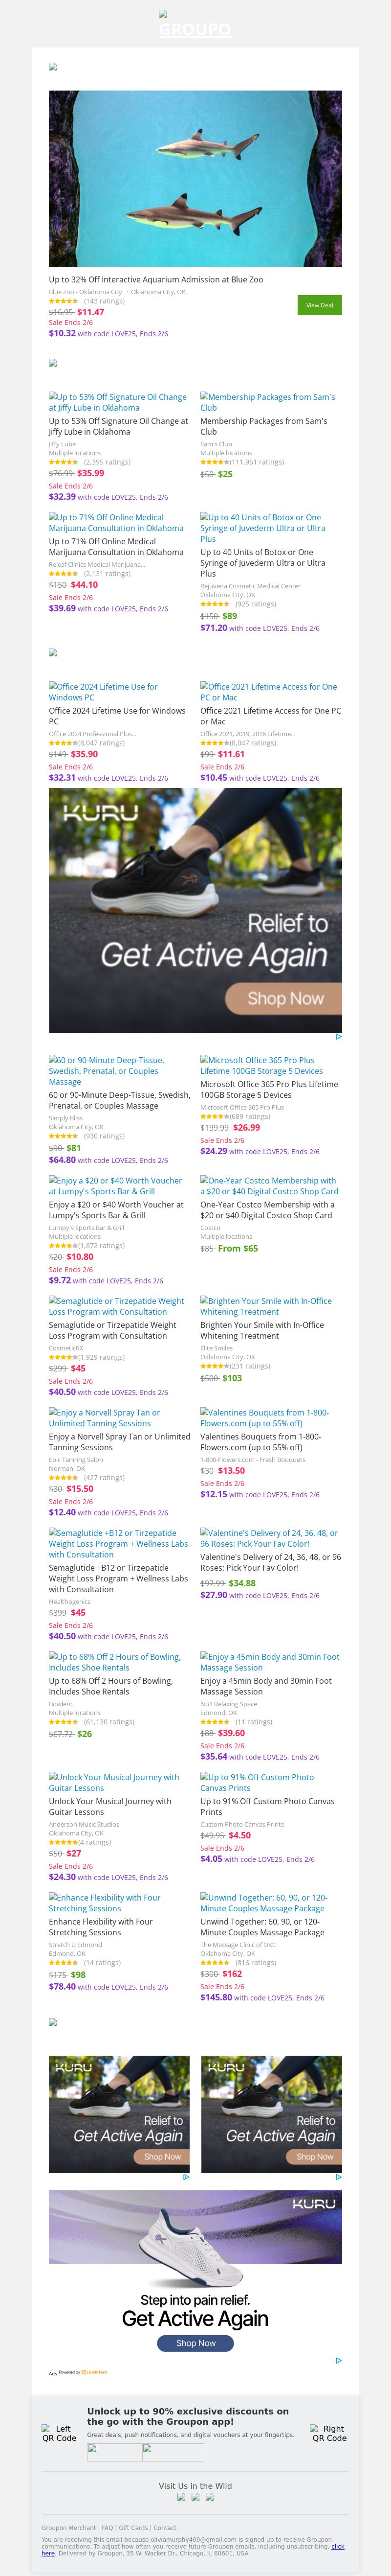Viewport: 391px width, 2576px height.
Task: Click middle social icon under Visit Us
Action: pos(195,2497)
